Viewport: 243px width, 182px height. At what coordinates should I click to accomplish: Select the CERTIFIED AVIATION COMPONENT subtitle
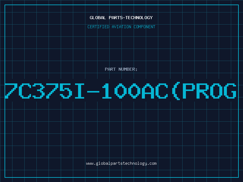click(121, 27)
